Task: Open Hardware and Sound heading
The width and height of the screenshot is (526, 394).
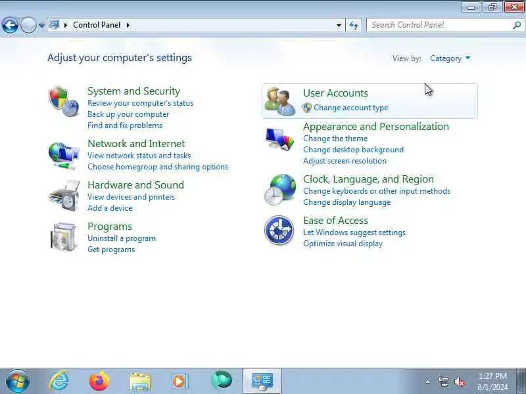Action: pos(136,185)
